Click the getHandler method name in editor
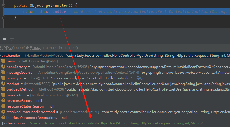This screenshot has width=230, height=127. (57, 6)
